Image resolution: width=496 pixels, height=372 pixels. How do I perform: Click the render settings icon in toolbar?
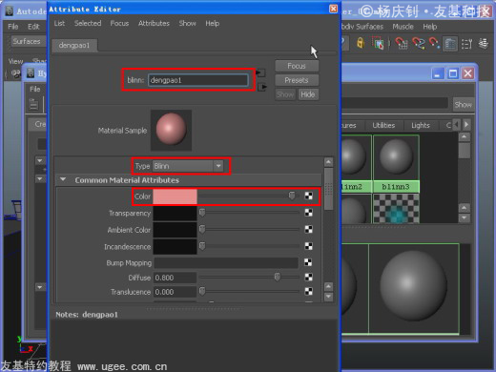pos(466,44)
